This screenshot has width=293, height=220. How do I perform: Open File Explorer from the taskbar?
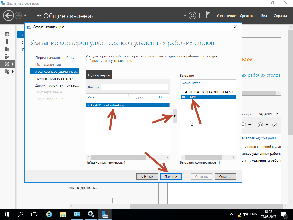(63, 214)
